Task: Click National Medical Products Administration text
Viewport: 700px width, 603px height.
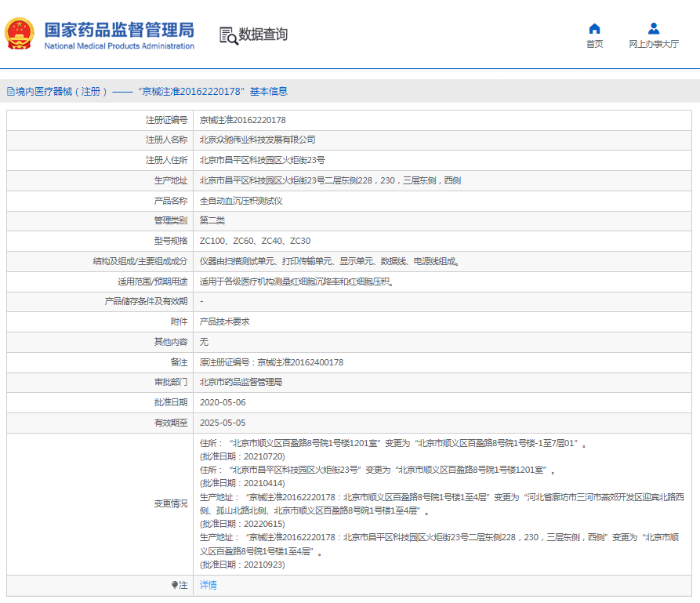Action: click(119, 46)
